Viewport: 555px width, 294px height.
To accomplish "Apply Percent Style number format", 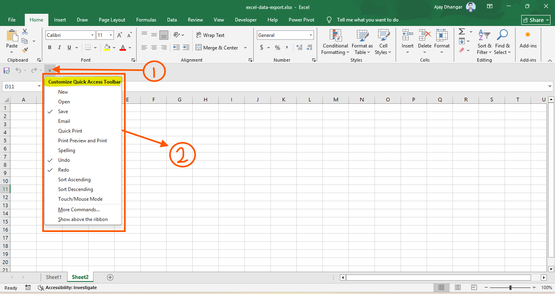I will pyautogui.click(x=277, y=47).
